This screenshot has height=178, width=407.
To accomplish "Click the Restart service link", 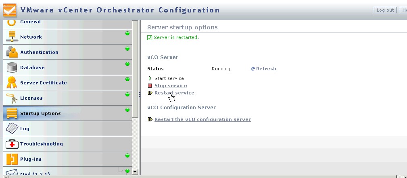I will pyautogui.click(x=174, y=93).
